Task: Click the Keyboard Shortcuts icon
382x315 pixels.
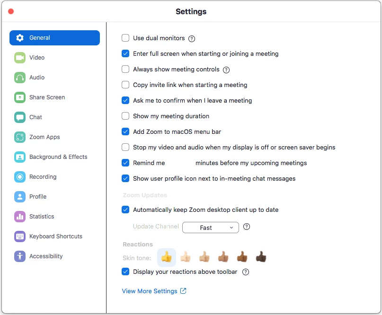Action: click(x=20, y=236)
